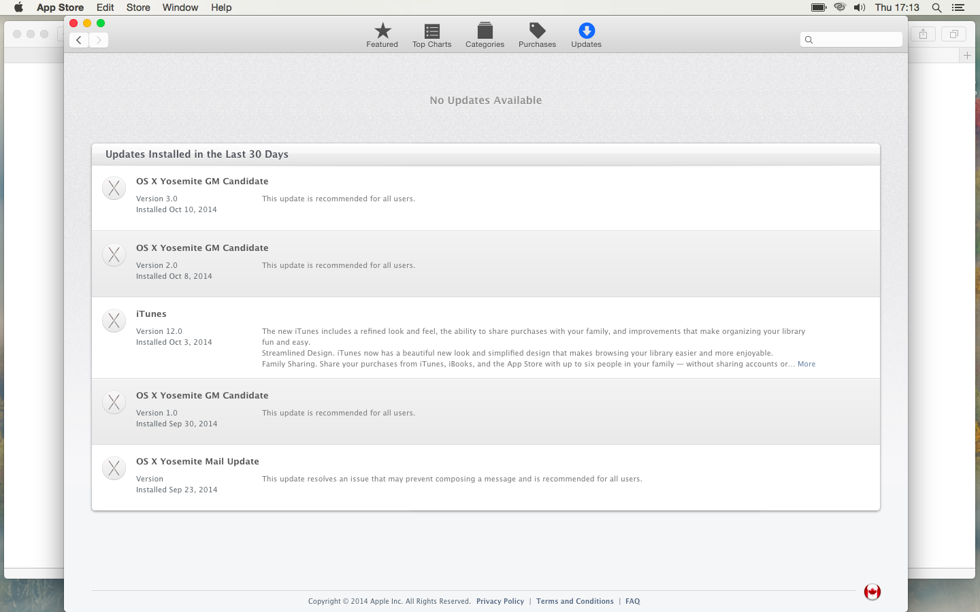Open the Help menu
This screenshot has height=612, width=980.
[x=221, y=7]
